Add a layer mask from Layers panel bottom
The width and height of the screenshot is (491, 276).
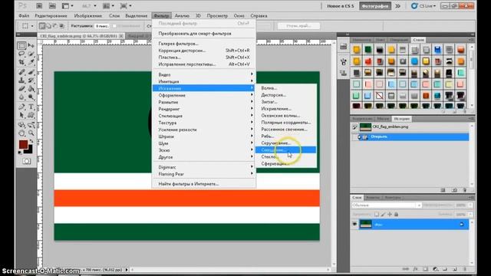coord(425,269)
